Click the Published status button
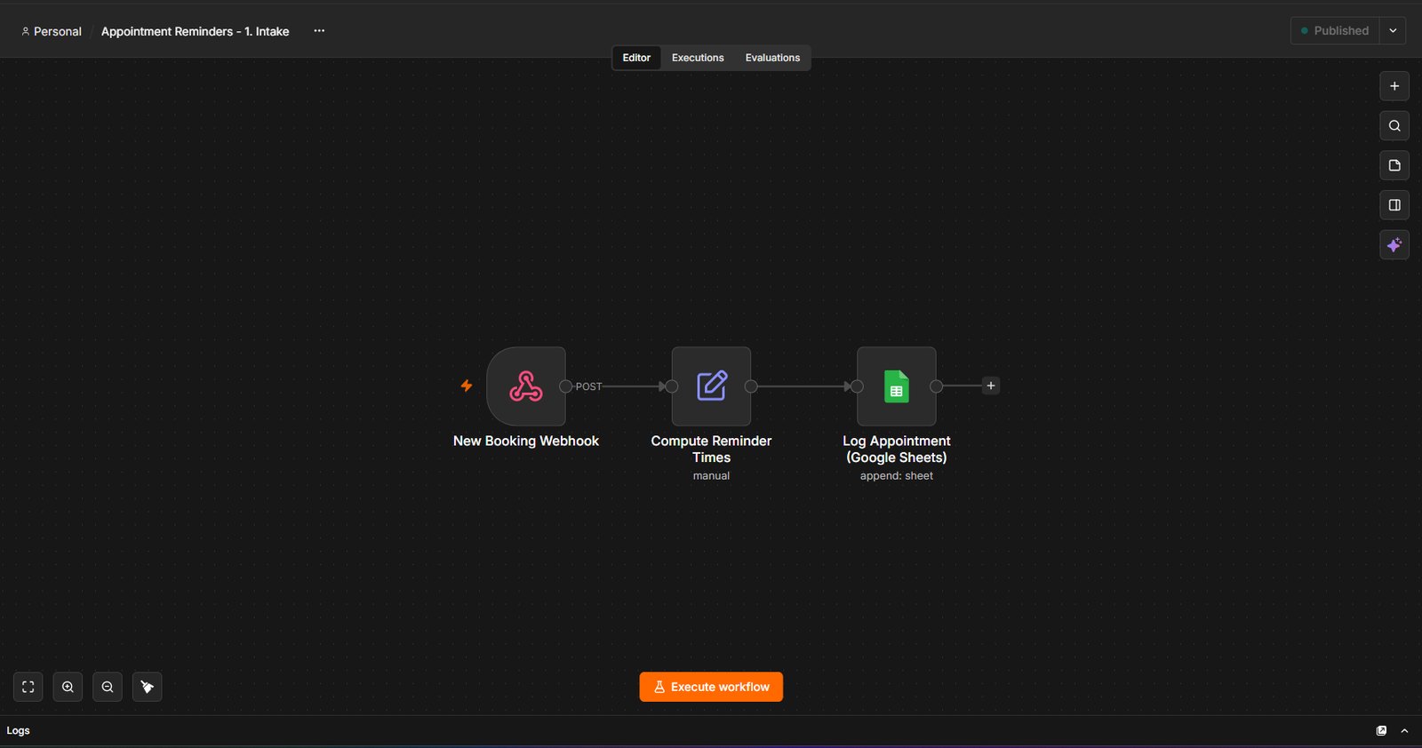The width and height of the screenshot is (1422, 748). click(1335, 30)
